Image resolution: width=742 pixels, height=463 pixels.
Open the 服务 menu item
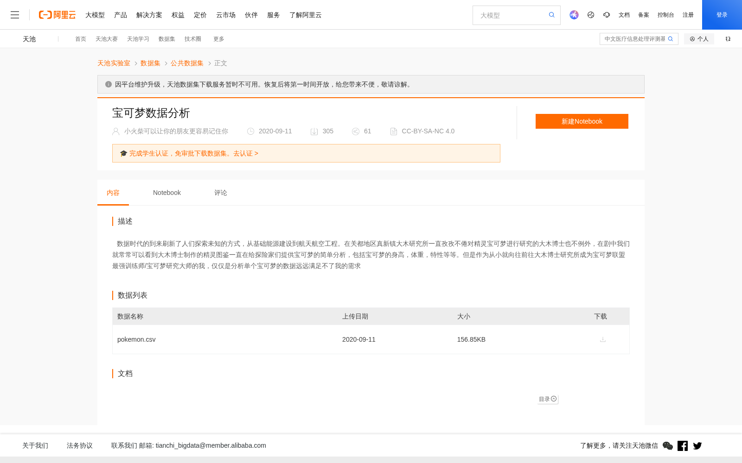click(x=274, y=15)
